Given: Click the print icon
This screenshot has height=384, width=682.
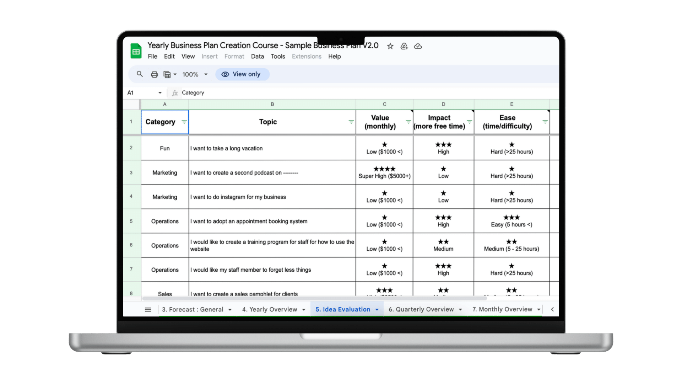Looking at the screenshot, I should coord(154,74).
